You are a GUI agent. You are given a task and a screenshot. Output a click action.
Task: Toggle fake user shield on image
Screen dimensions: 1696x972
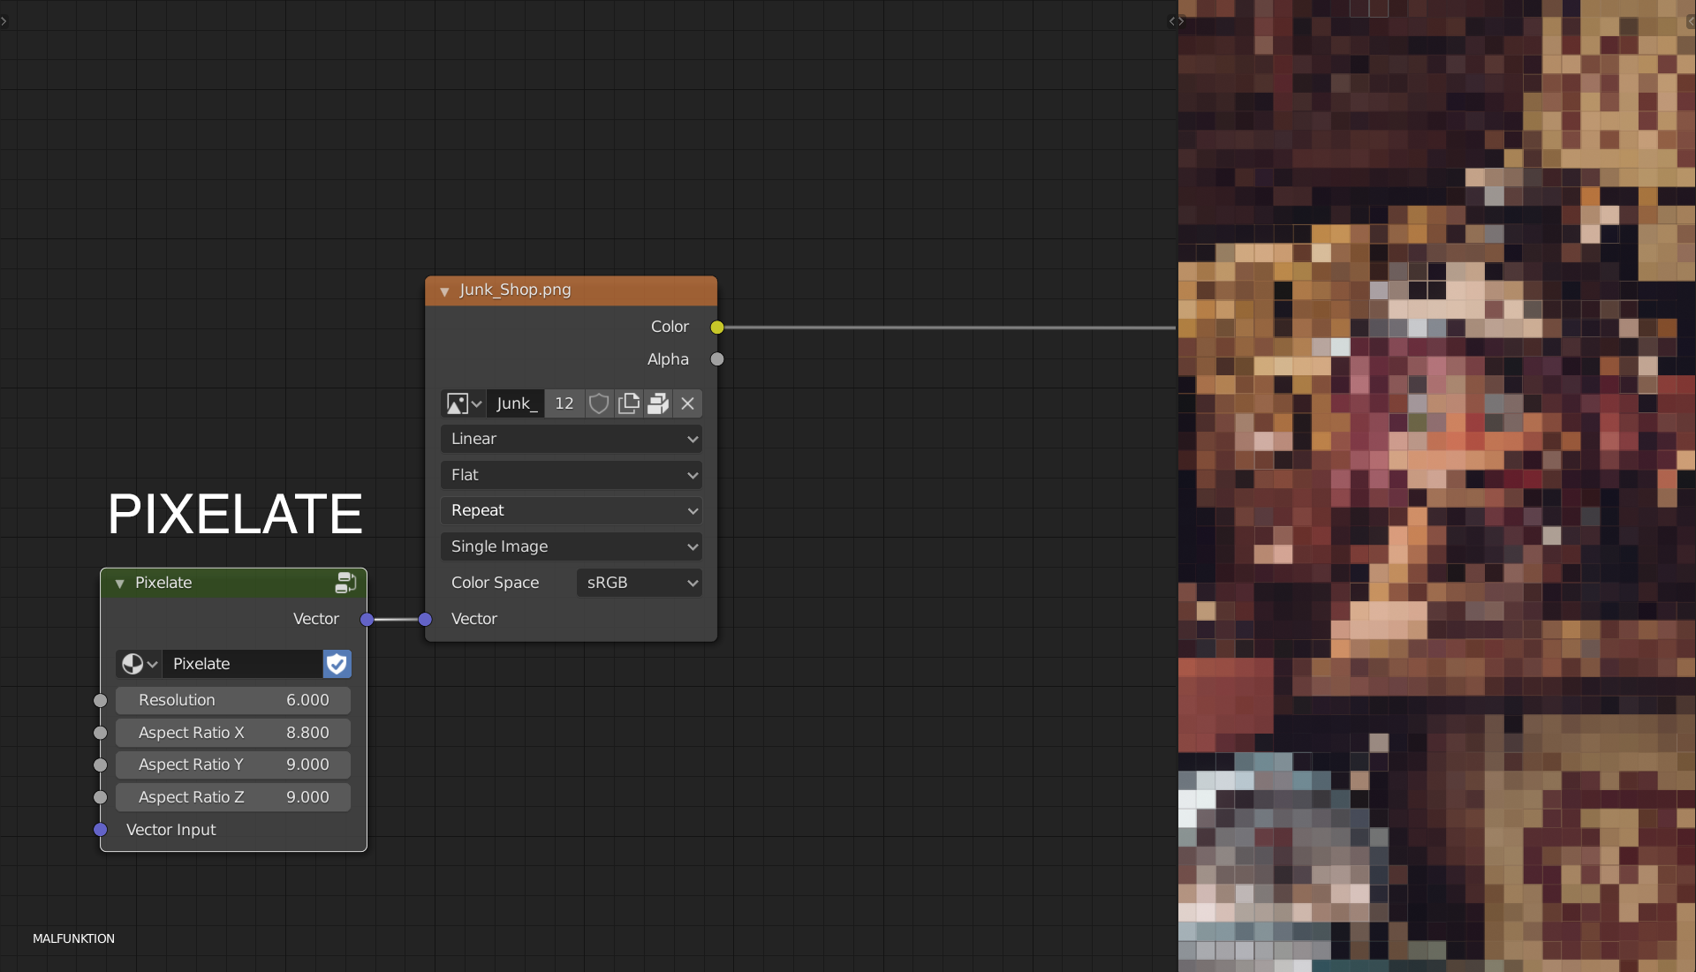pos(599,403)
